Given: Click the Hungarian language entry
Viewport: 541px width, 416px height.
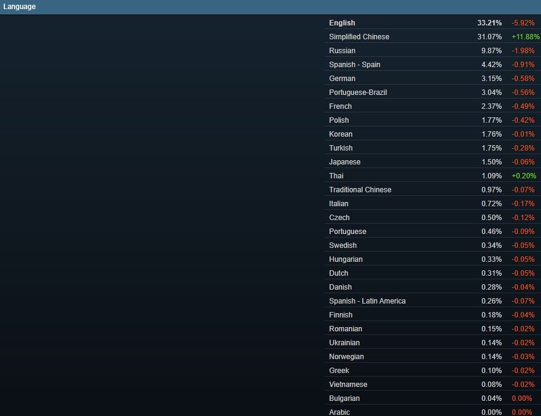Looking at the screenshot, I should 433,259.
